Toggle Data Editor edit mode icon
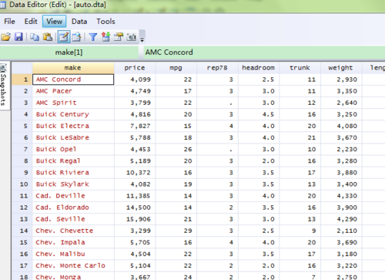 pos(64,37)
